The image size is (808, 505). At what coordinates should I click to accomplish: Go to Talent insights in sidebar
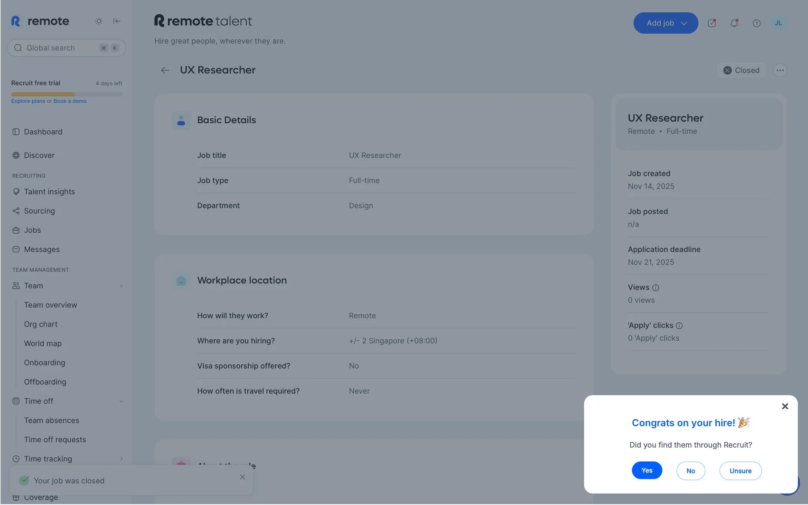(x=49, y=191)
